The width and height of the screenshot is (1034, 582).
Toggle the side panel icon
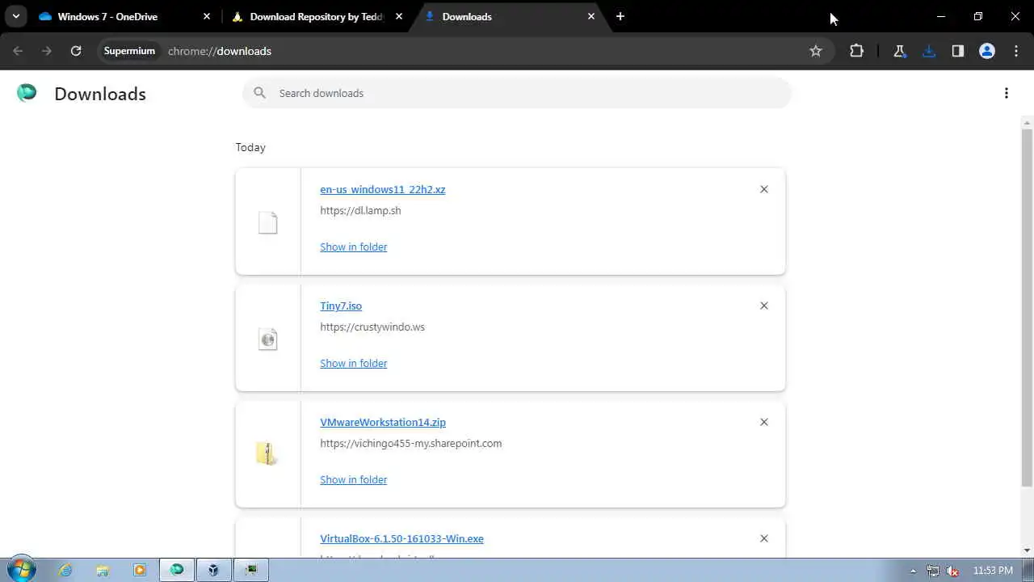pyautogui.click(x=958, y=51)
